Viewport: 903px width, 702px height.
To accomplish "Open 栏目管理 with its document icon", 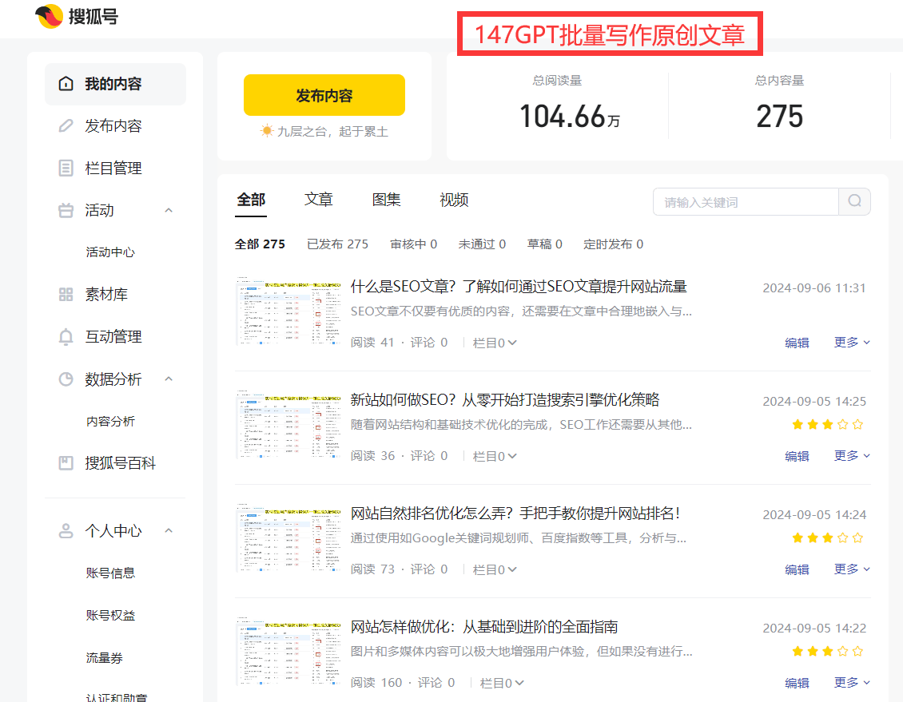I will click(66, 168).
